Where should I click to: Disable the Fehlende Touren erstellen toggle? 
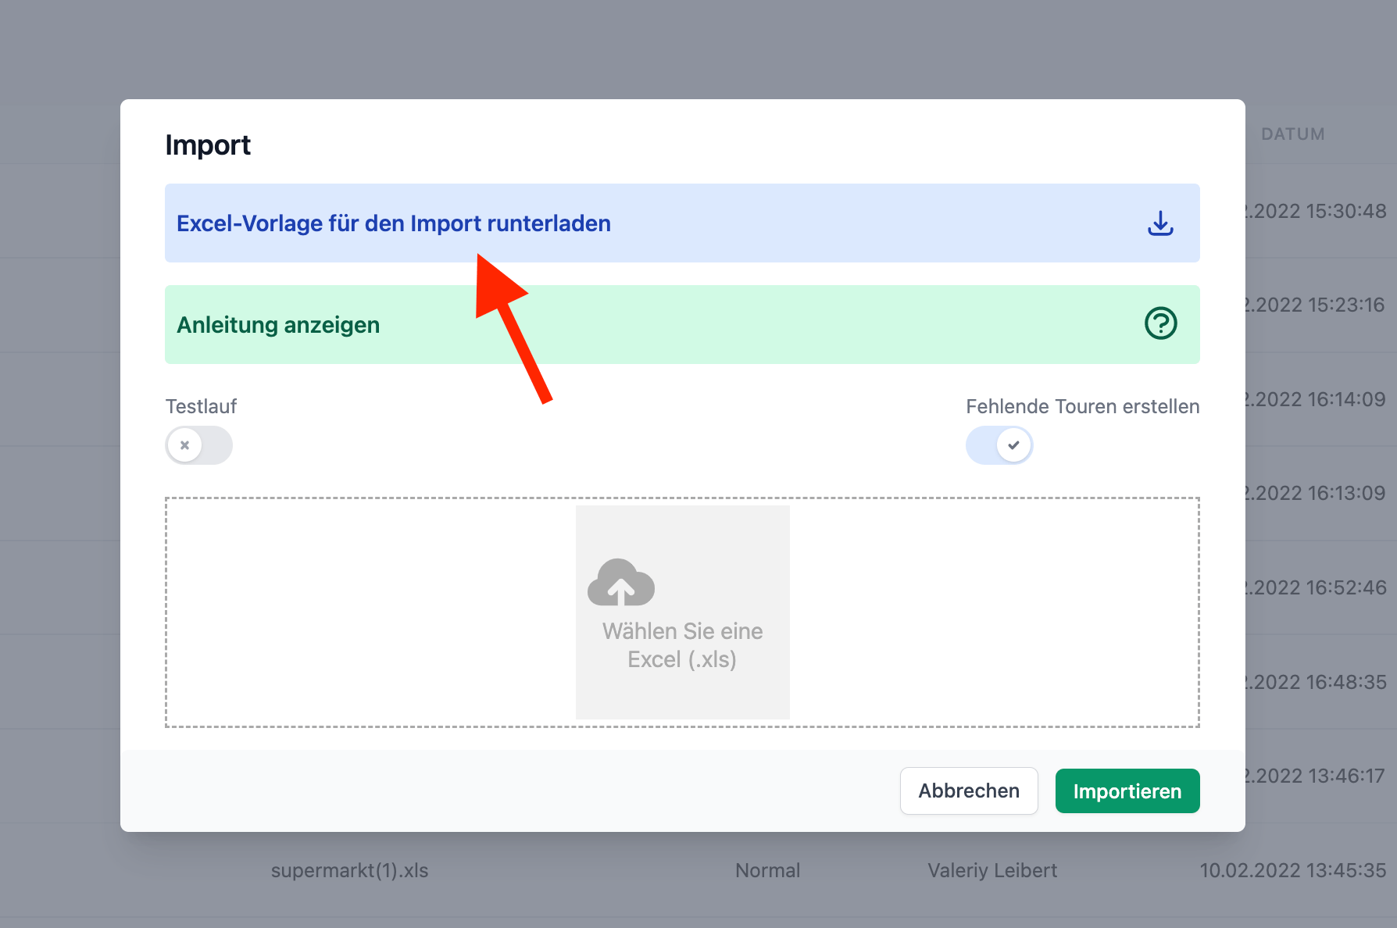[999, 445]
